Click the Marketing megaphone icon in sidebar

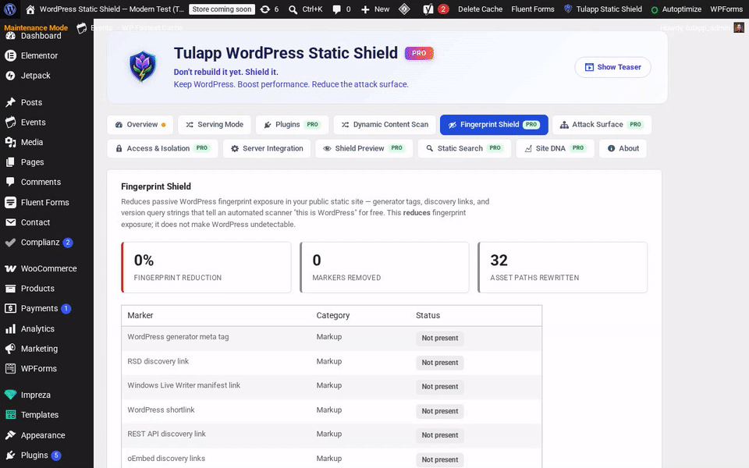click(10, 349)
